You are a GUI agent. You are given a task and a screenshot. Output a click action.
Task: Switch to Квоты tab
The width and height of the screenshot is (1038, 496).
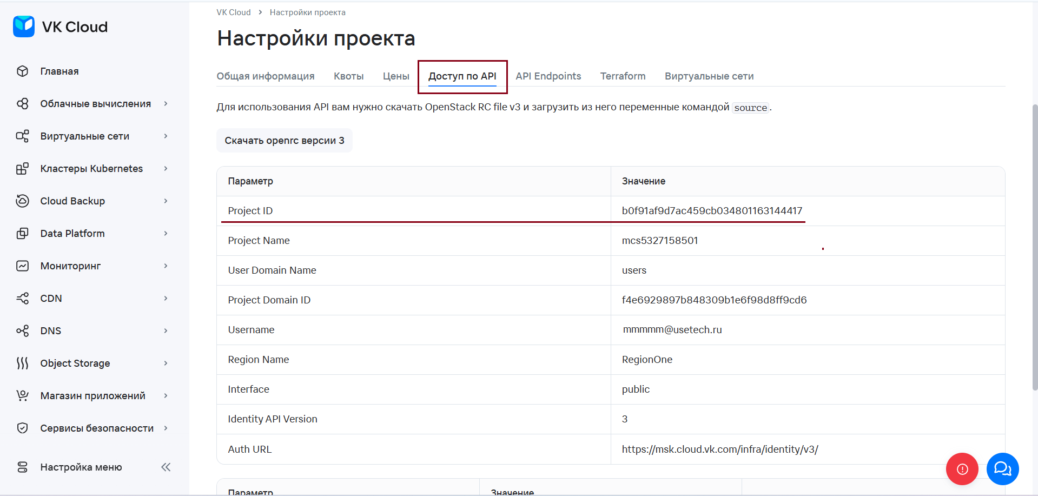349,76
